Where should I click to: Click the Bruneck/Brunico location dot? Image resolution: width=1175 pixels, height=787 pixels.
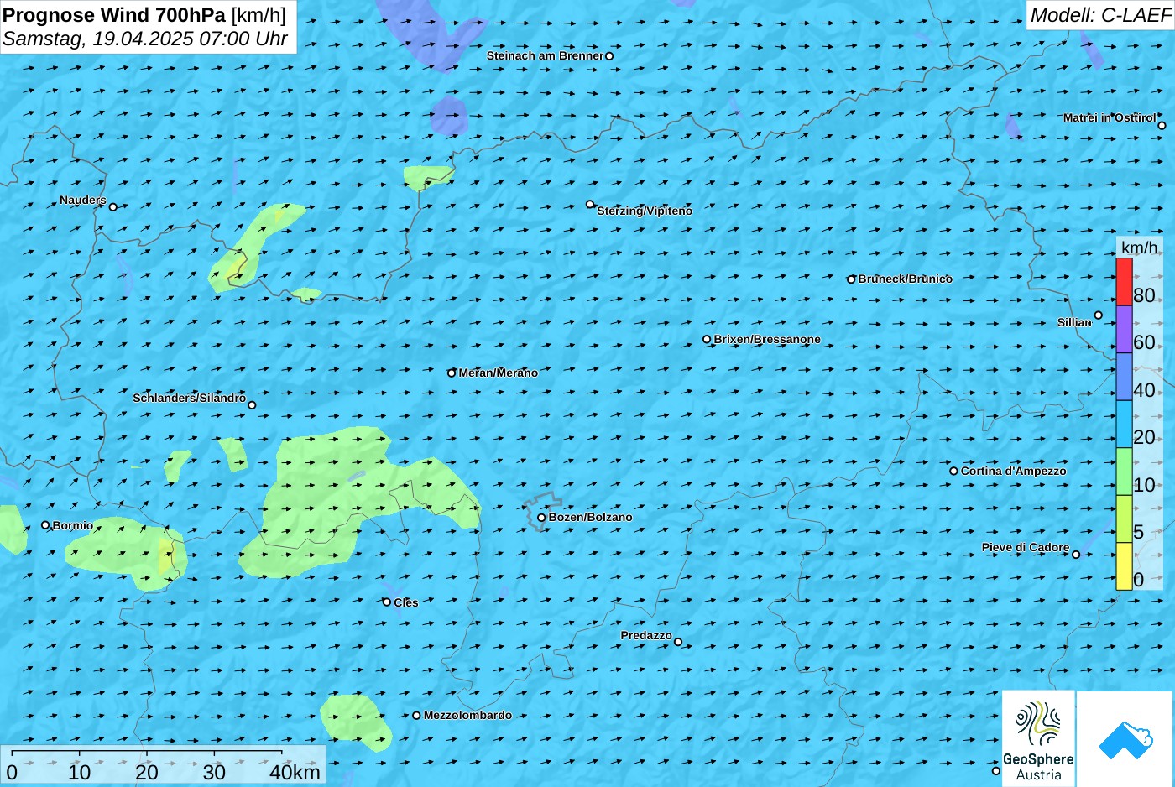coord(851,279)
